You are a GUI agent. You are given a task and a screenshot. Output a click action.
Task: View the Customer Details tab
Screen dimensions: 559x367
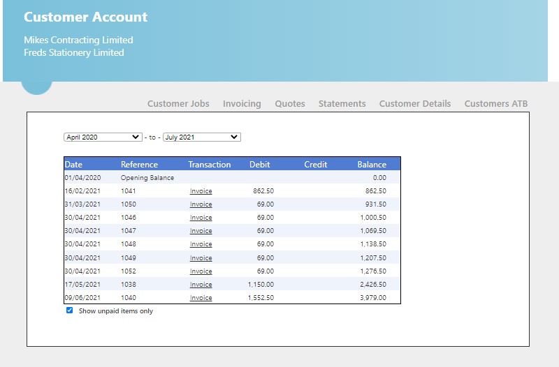(415, 103)
